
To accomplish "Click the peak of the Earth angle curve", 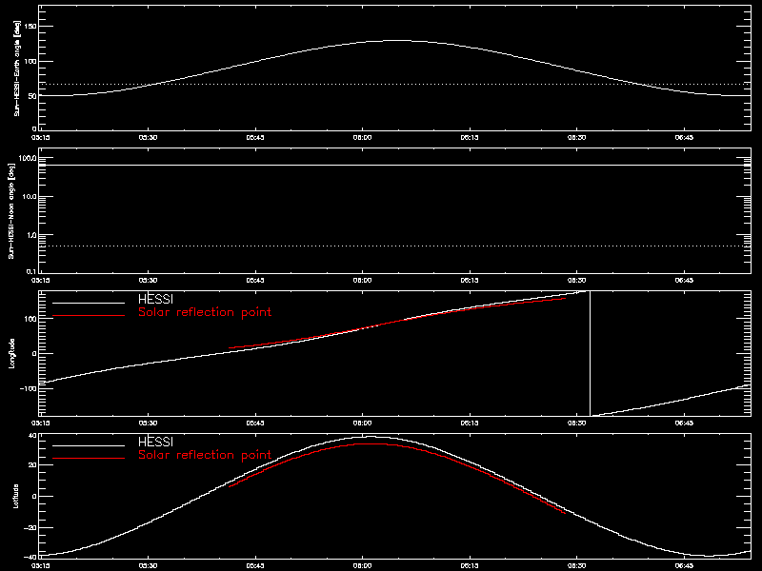I will point(397,41).
